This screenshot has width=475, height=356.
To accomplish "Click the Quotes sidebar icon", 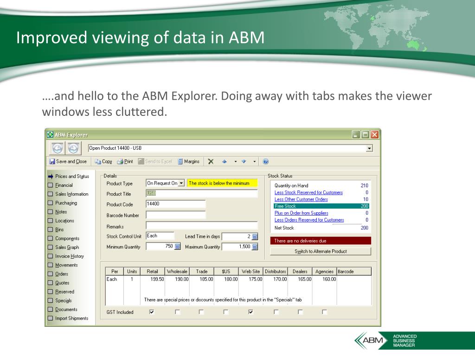I will click(x=50, y=283).
